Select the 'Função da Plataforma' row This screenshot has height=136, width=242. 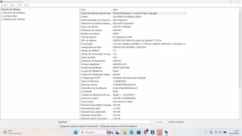pyautogui.click(x=134, y=71)
